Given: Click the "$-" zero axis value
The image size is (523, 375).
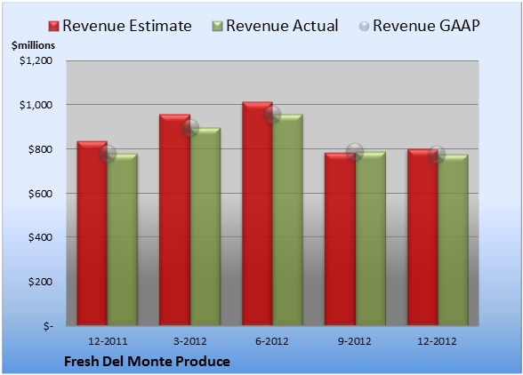Looking at the screenshot, I should coord(48,326).
